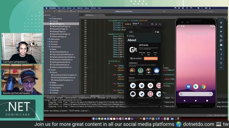Click the emulator volume up icon

[x=221, y=27]
